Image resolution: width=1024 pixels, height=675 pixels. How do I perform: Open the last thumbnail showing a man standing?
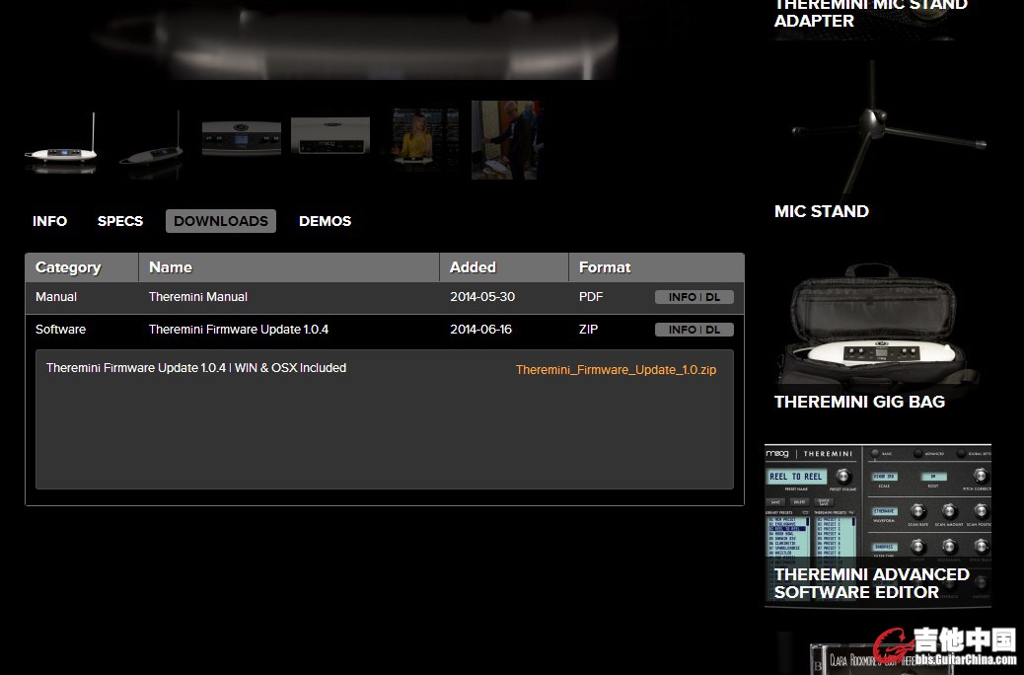[505, 140]
